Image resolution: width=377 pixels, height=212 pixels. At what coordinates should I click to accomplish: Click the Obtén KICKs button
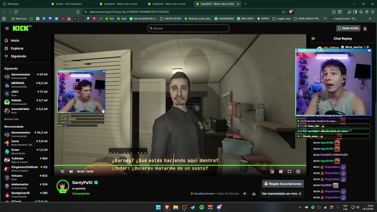348,28
